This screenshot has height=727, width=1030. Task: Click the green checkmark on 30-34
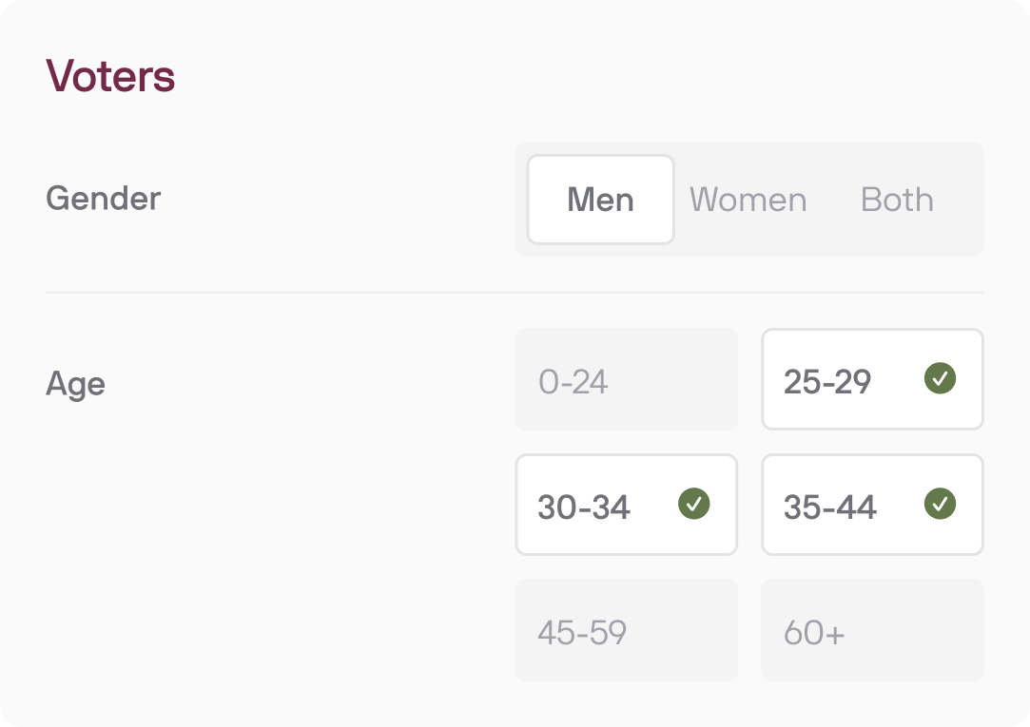692,505
